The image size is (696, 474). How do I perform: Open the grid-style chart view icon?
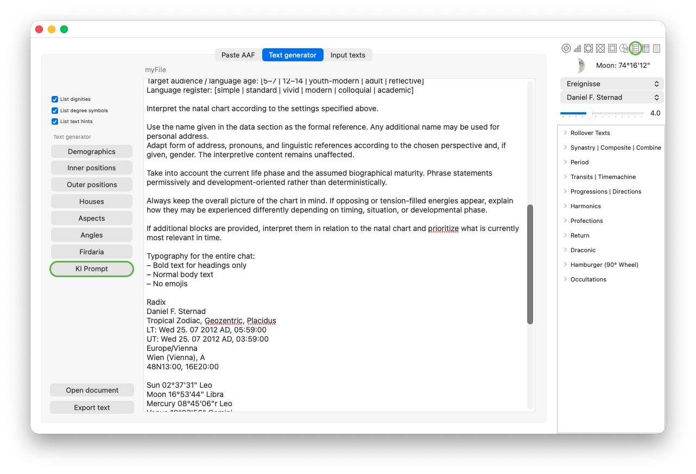pos(612,48)
